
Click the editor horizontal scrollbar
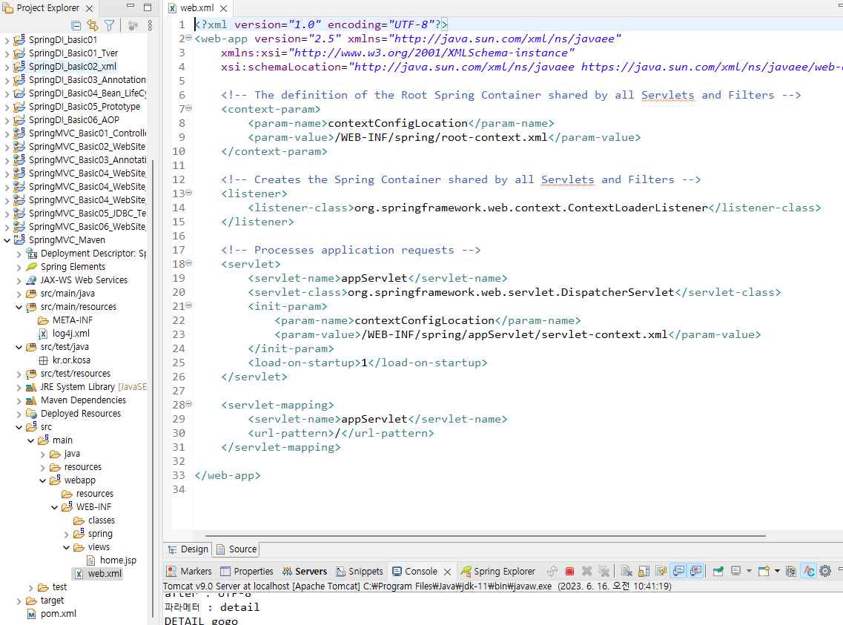coord(485,536)
